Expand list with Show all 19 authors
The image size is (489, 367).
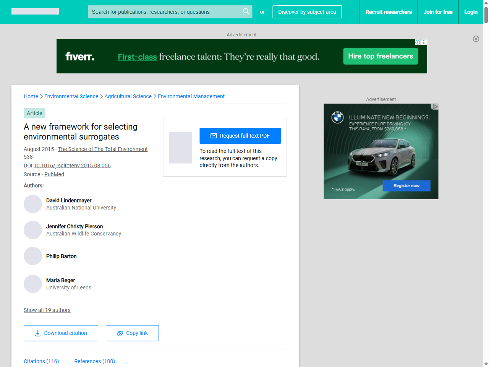[47, 310]
